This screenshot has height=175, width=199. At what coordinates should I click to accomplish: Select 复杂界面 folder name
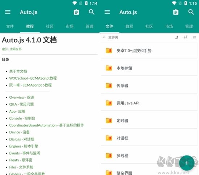(124, 173)
